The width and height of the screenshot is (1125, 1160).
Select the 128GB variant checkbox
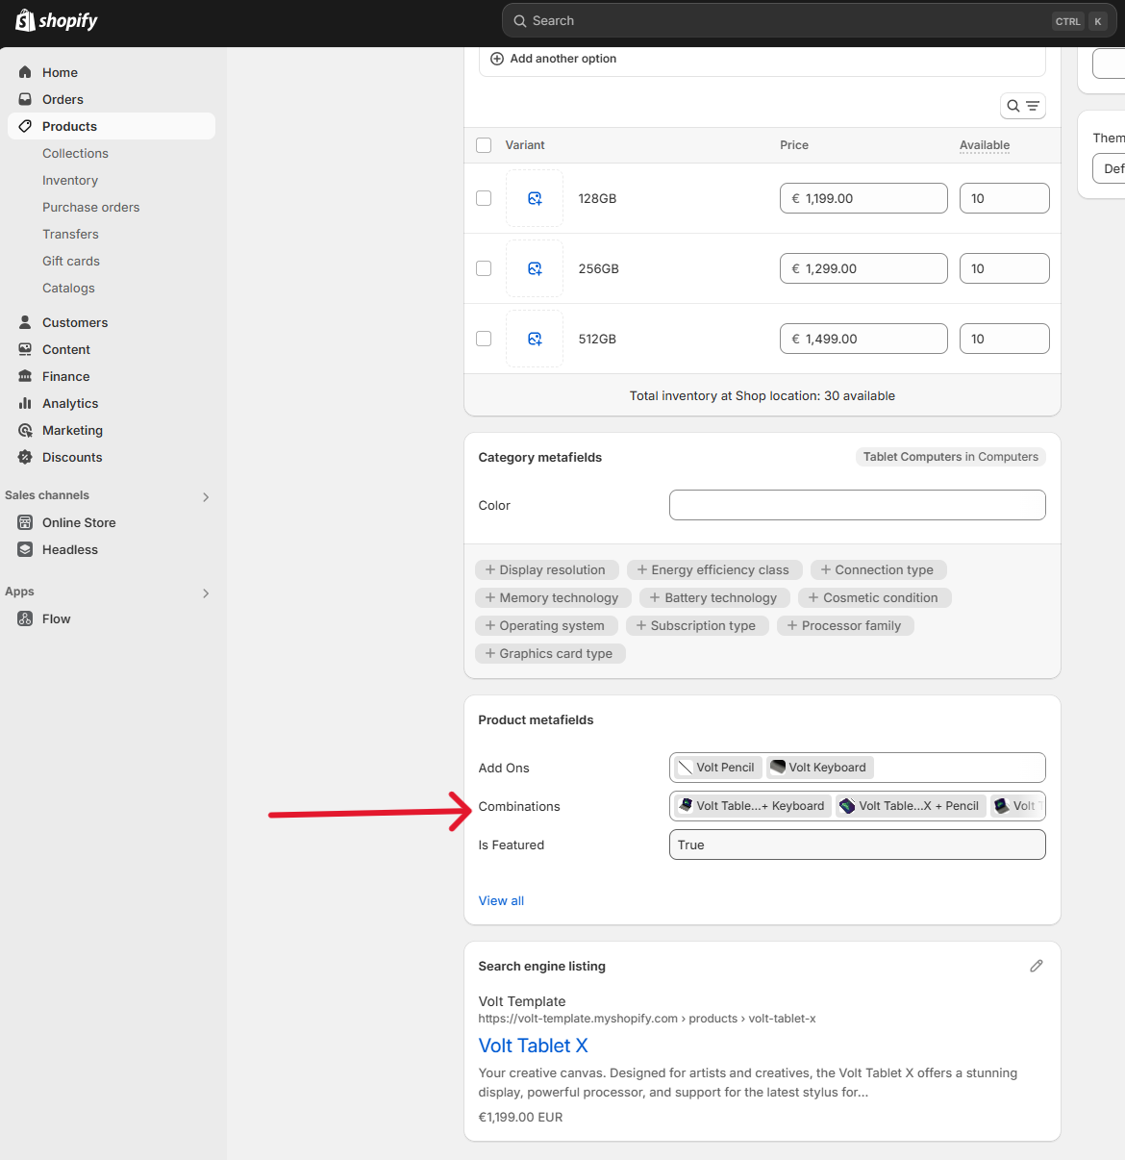(x=484, y=198)
